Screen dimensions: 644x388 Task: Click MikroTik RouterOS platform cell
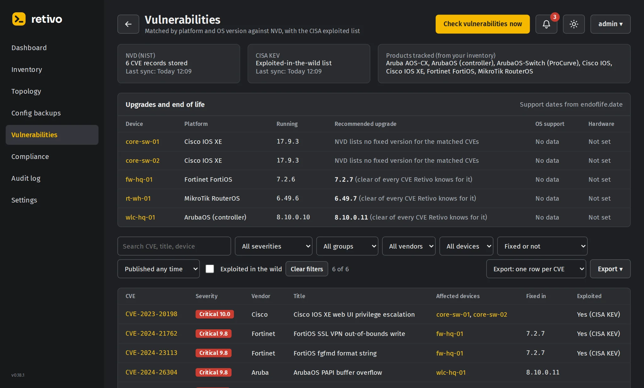point(212,198)
